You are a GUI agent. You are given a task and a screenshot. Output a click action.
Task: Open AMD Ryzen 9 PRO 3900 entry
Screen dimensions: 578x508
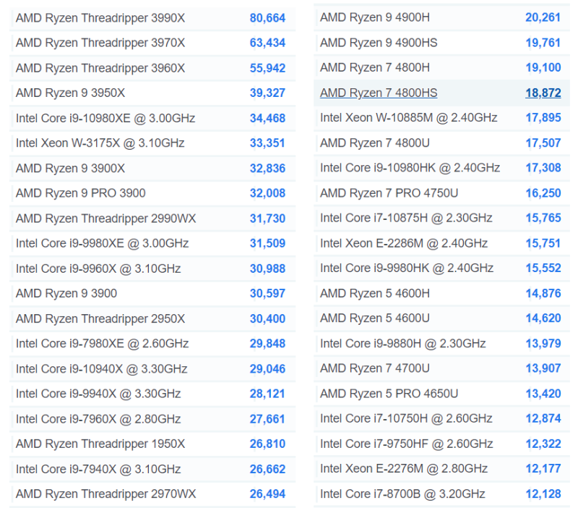(81, 193)
